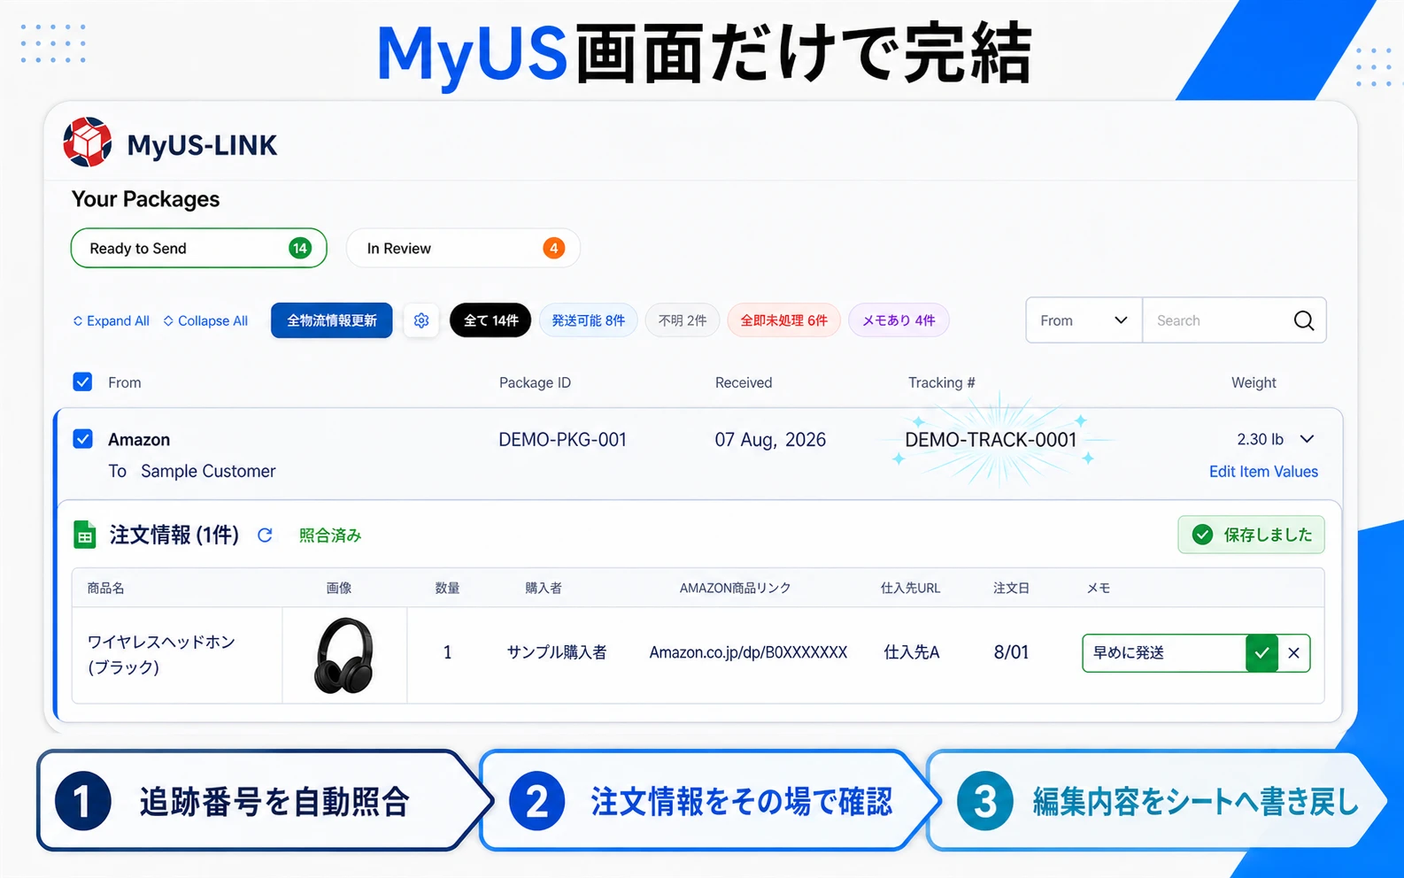
Task: Click the サンプル購入者 buyer cell
Action: pyautogui.click(x=557, y=652)
